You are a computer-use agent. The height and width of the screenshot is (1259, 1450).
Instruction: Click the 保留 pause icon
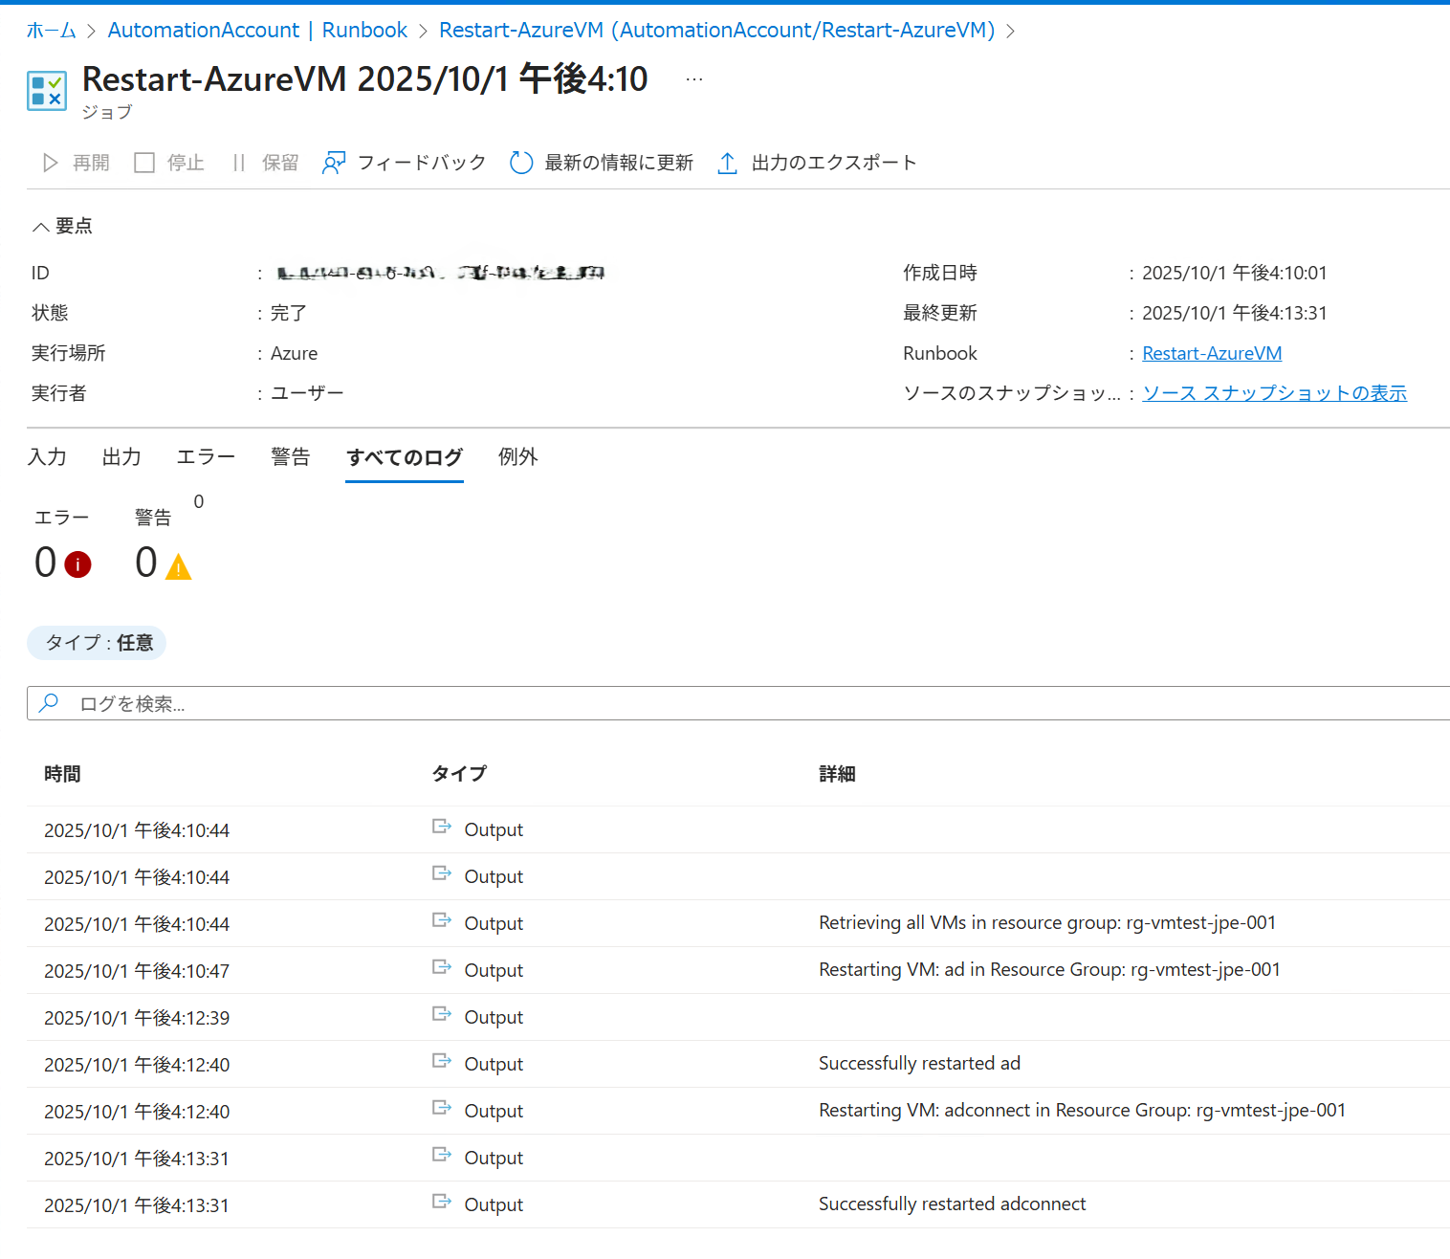(239, 163)
